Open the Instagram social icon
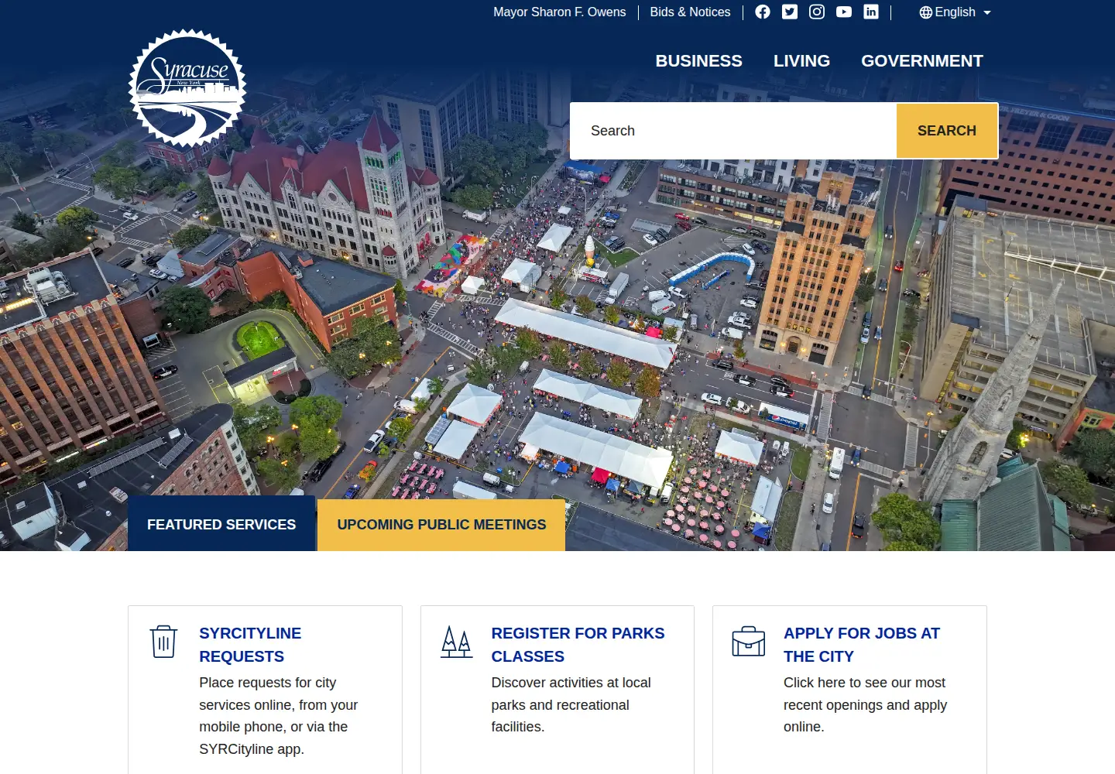 tap(817, 12)
